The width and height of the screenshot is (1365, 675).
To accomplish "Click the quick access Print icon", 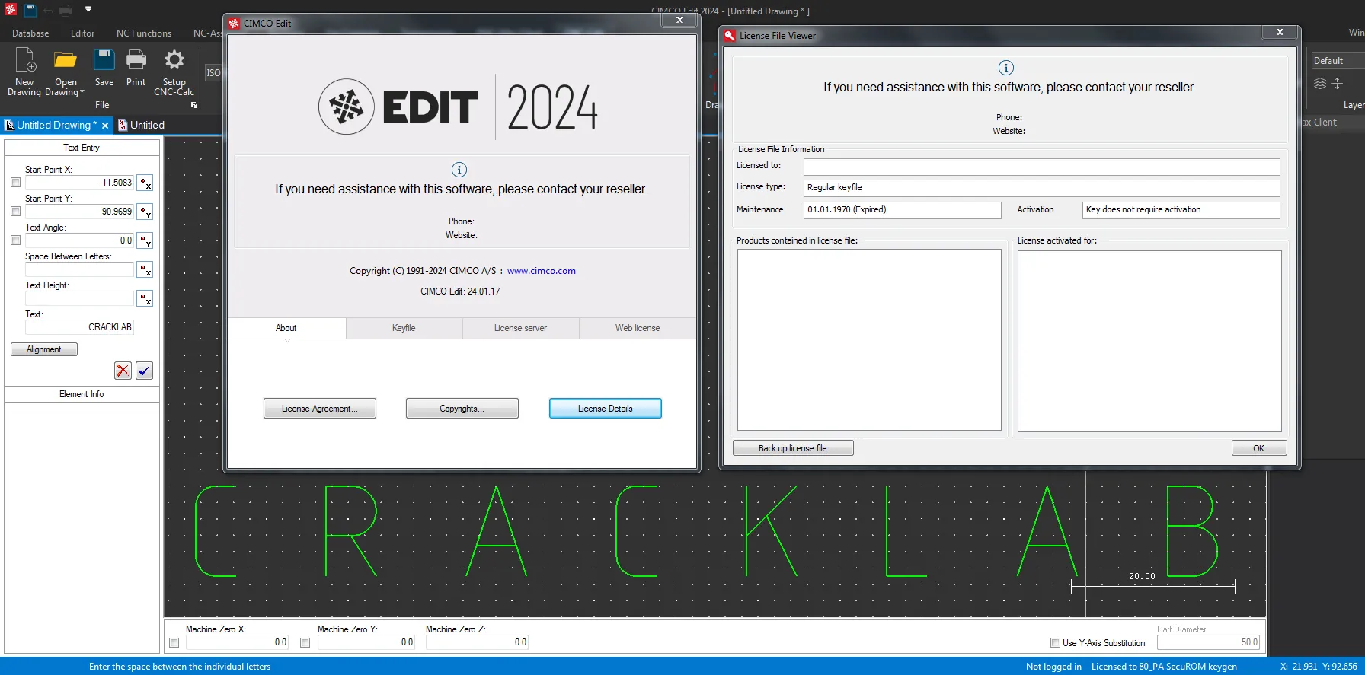I will pos(66,10).
